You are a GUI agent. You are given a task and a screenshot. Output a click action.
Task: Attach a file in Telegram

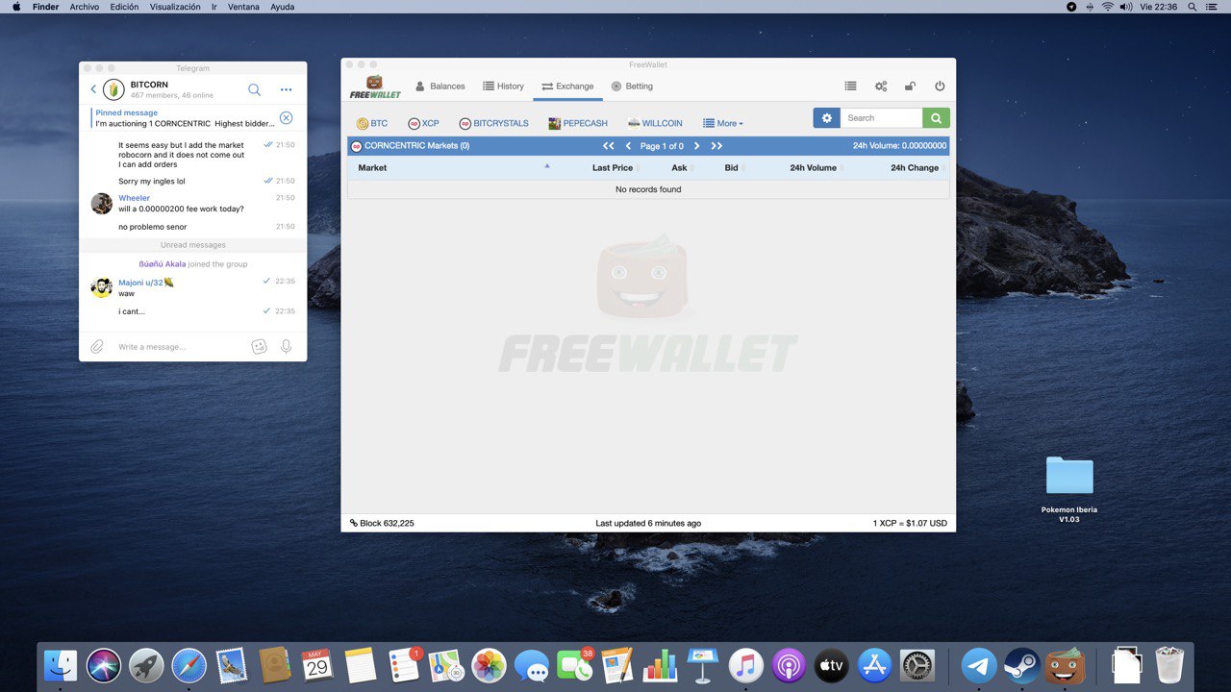point(97,347)
